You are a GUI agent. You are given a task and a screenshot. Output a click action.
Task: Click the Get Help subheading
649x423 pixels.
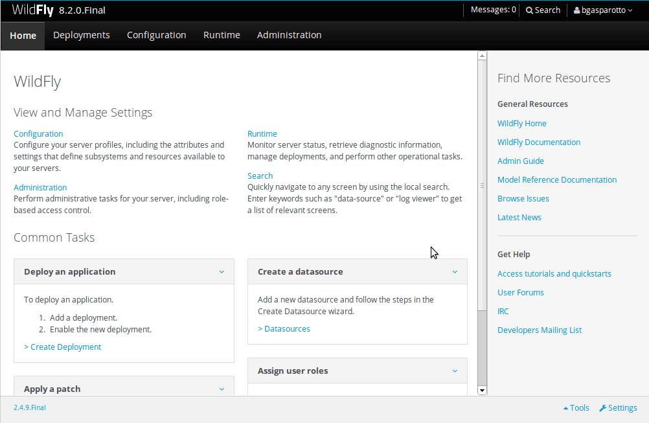click(x=513, y=255)
